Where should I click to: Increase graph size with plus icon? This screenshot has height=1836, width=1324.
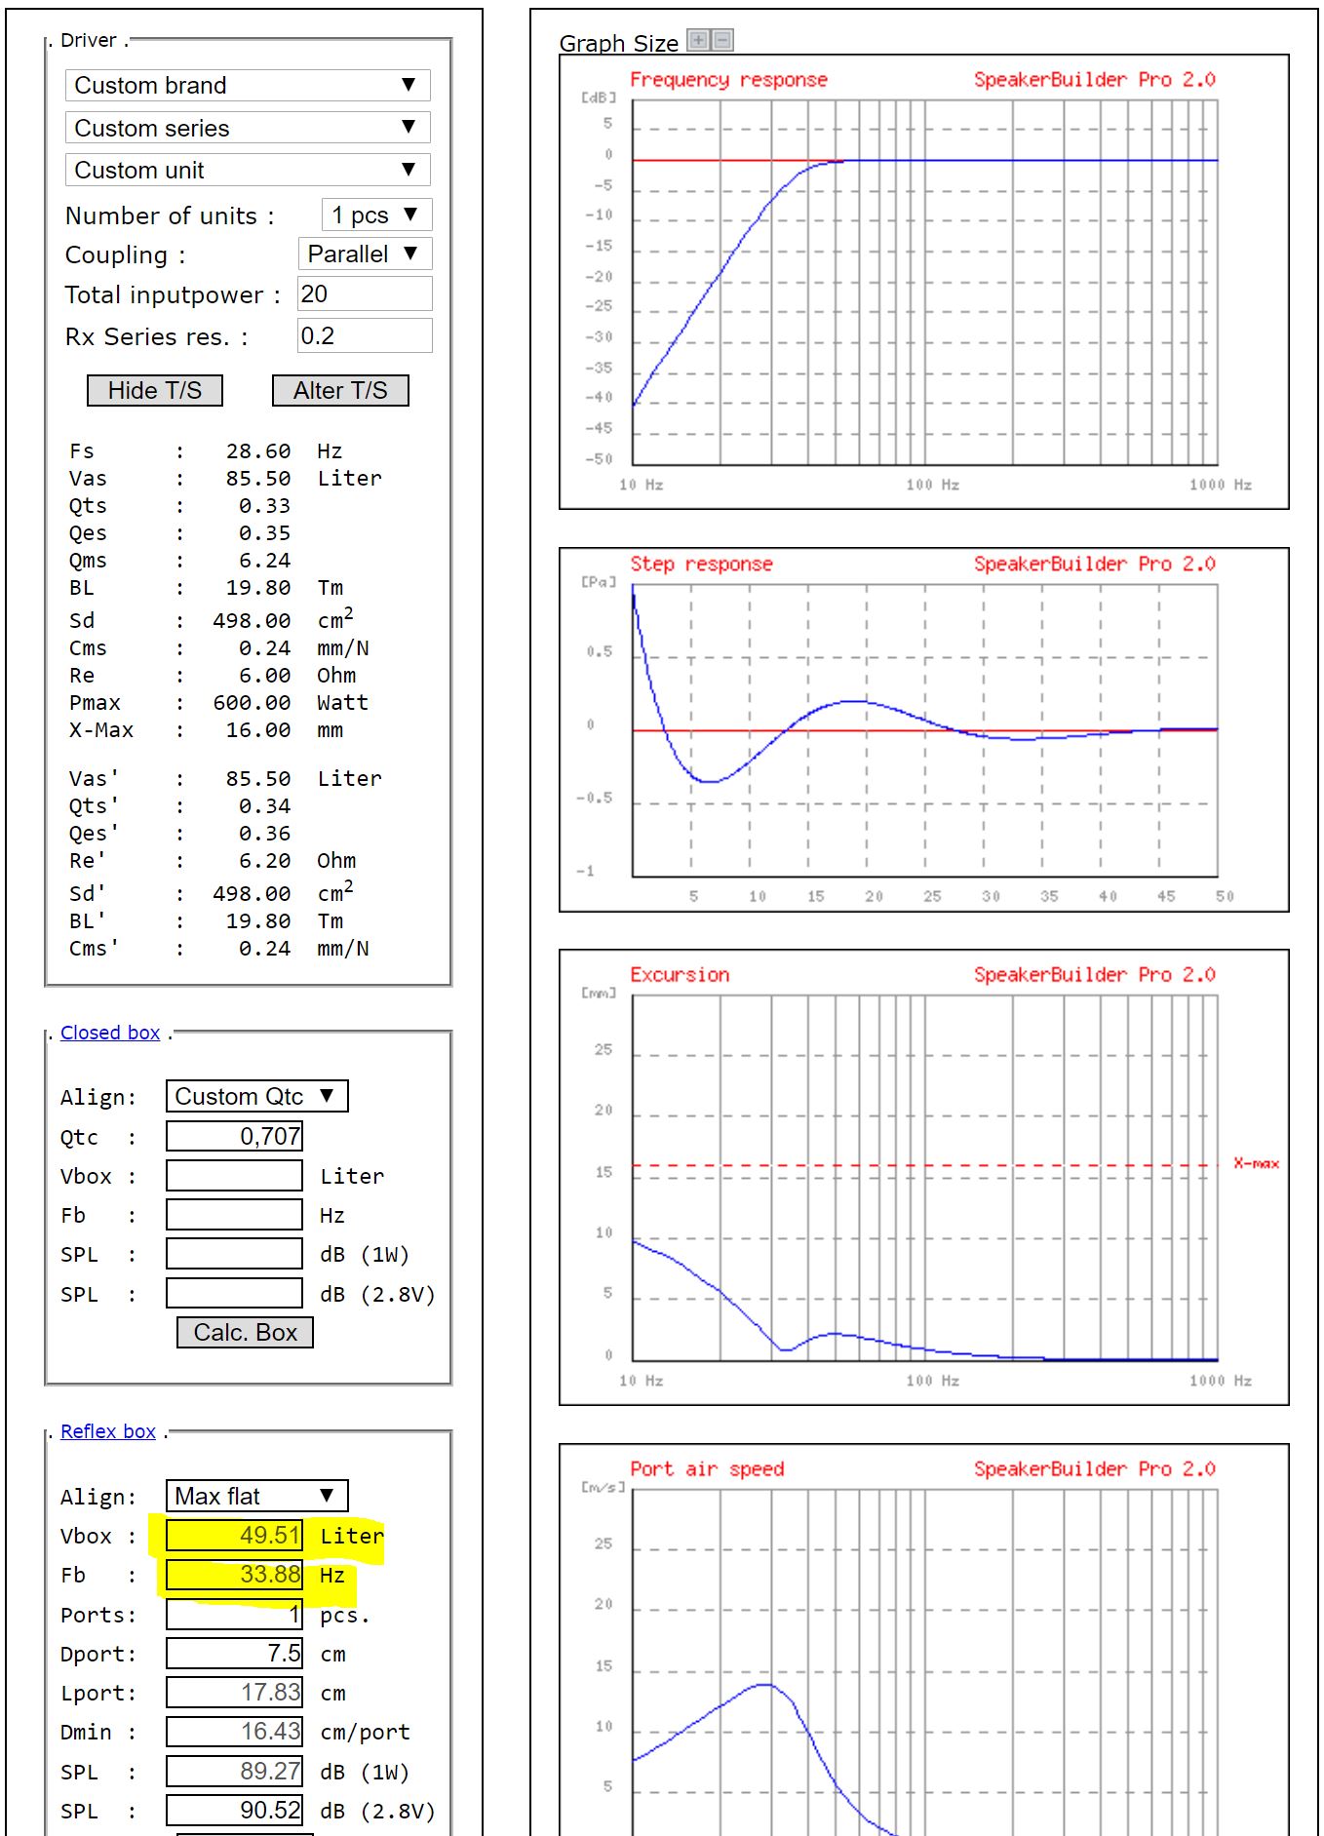698,40
